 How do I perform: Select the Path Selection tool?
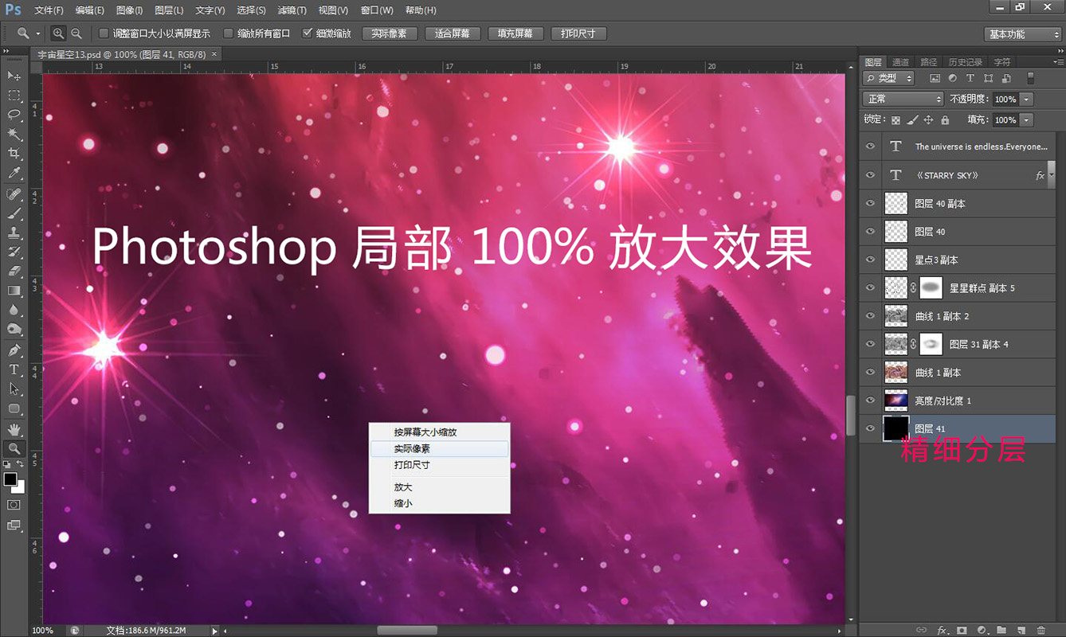(x=14, y=389)
